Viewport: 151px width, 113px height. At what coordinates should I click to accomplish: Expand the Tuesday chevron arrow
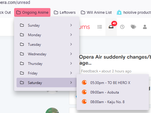71,44
